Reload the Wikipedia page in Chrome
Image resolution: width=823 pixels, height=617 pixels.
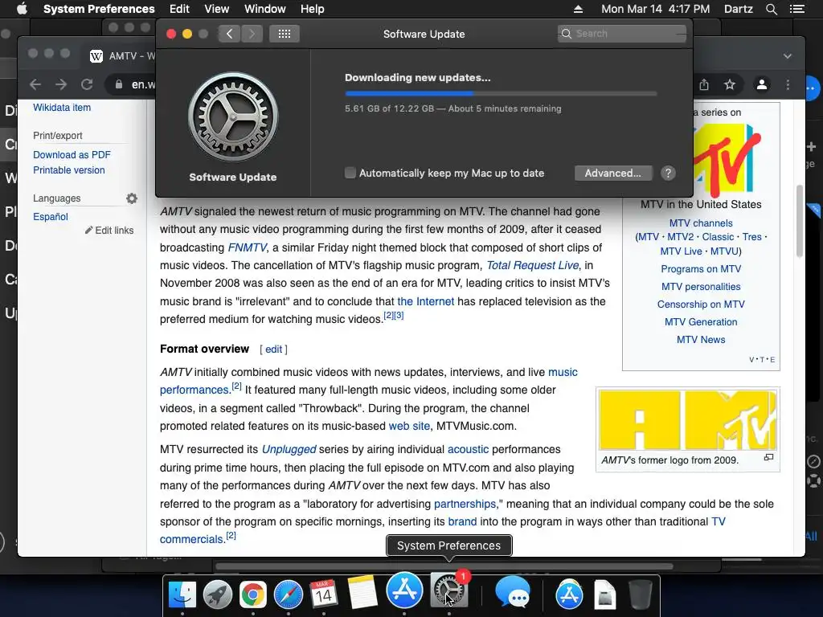pos(87,84)
